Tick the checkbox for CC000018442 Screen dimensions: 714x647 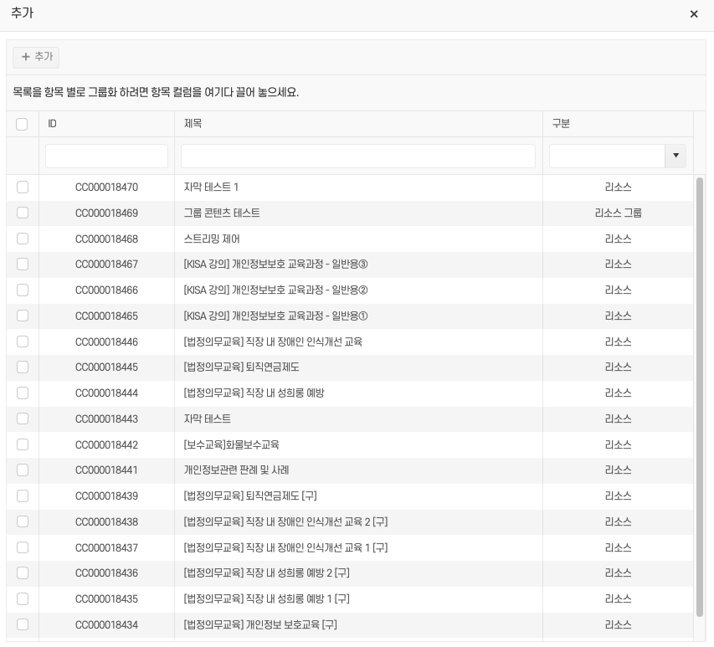click(22, 444)
